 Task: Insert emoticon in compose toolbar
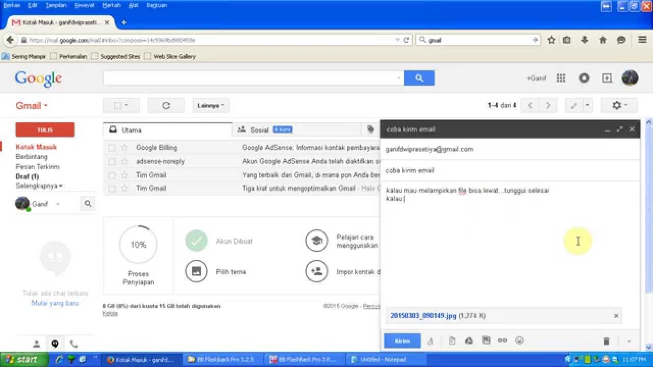click(x=520, y=340)
